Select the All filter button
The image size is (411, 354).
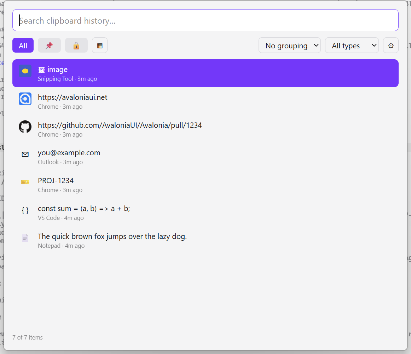click(x=23, y=45)
